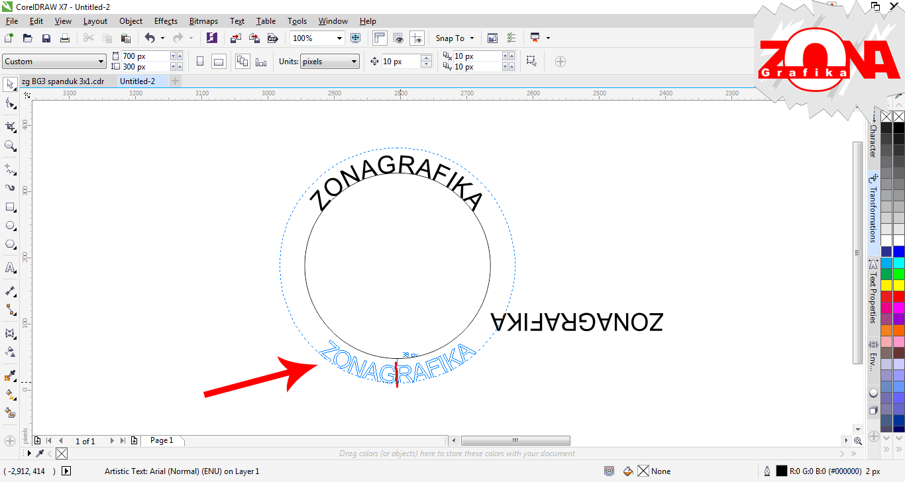905x482 pixels.
Task: Open the Options dialog icon
Action: 511,38
